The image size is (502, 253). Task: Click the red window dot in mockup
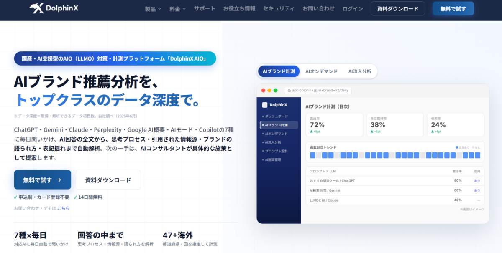264,90
